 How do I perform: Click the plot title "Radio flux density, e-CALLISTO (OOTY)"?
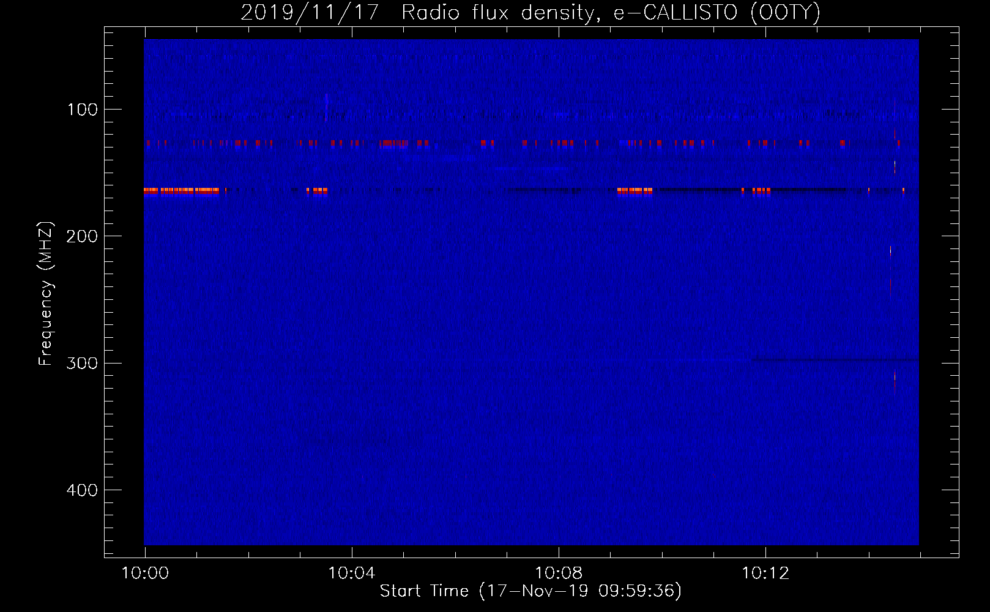[611, 13]
